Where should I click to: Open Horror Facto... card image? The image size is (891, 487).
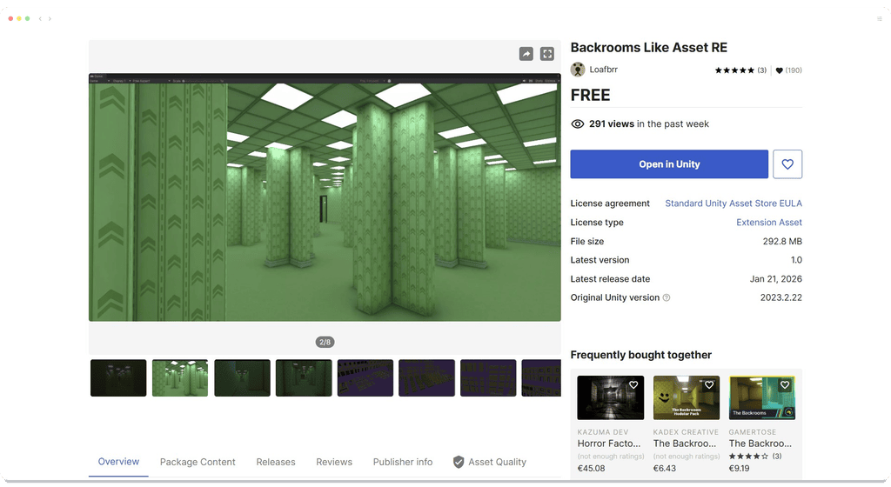(610, 397)
